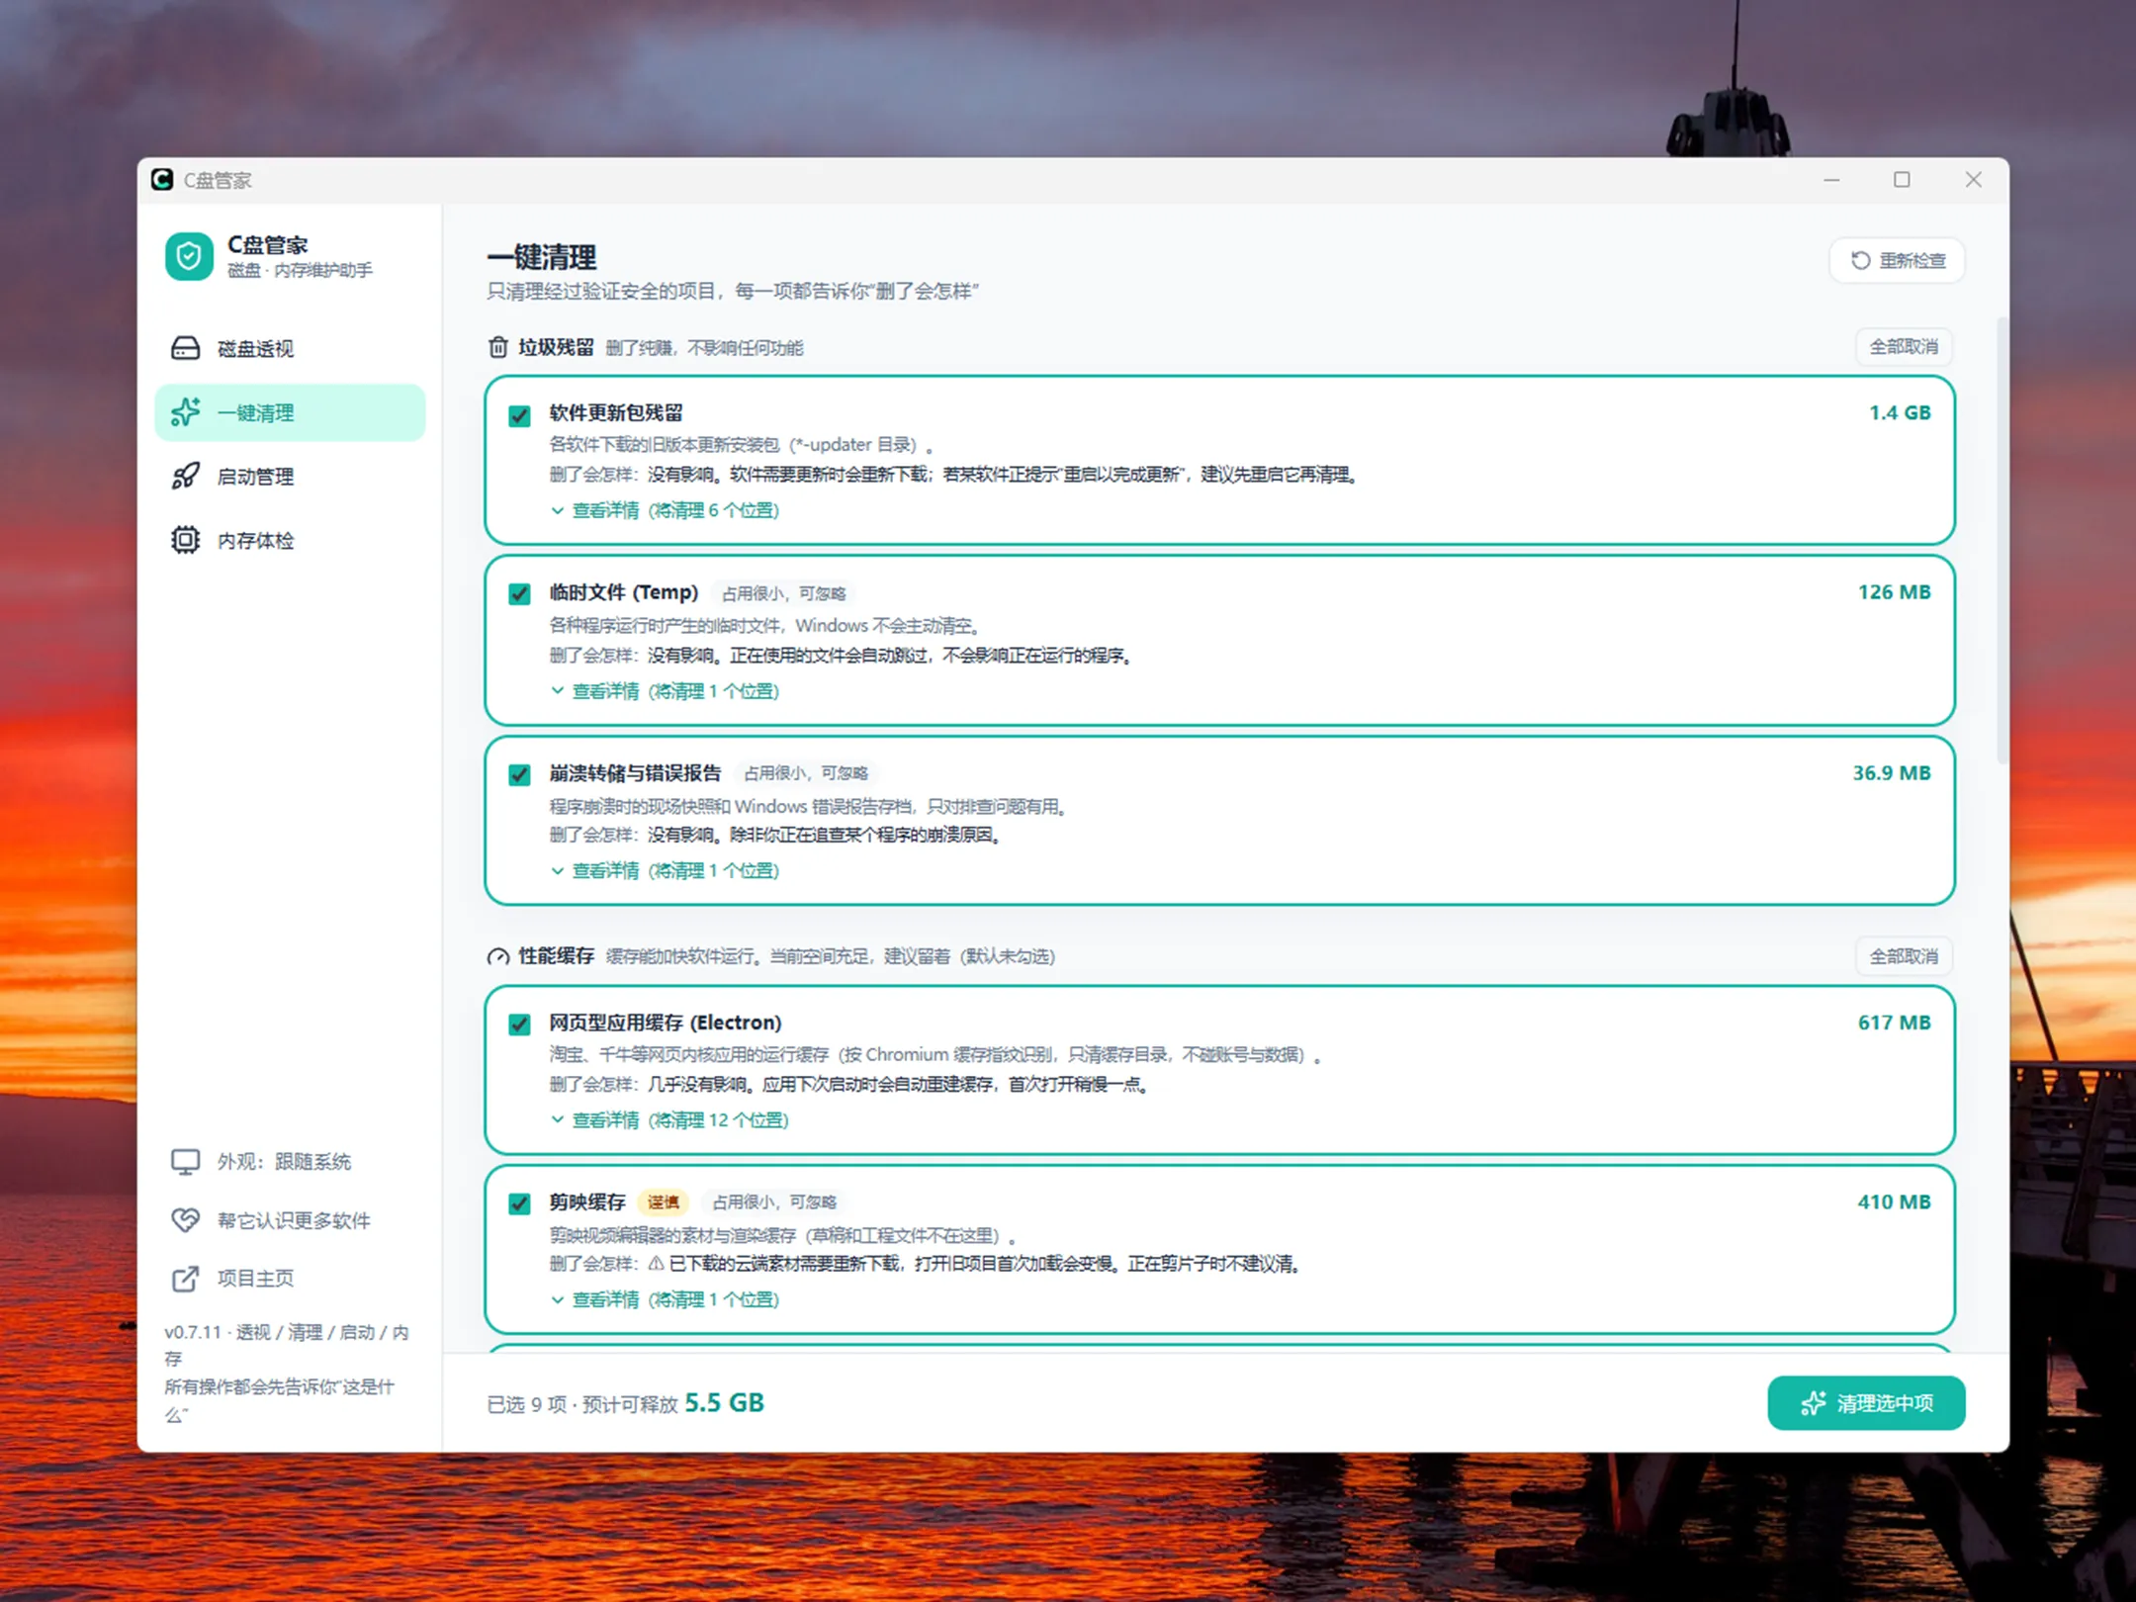Toggle 崩溃转储与错误报告 checkbox
Image resolution: width=2136 pixels, height=1602 pixels.
pos(519,774)
